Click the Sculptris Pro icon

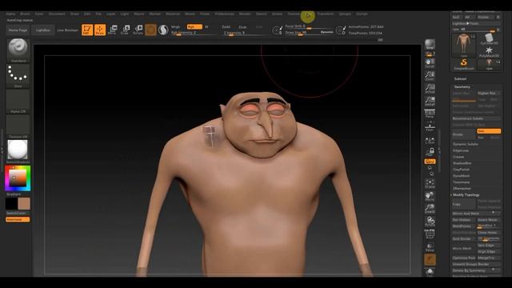[x=163, y=30]
